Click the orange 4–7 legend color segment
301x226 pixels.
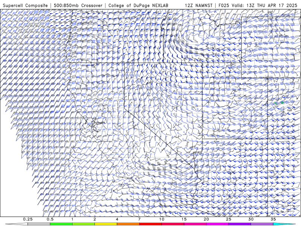coord(128,224)
